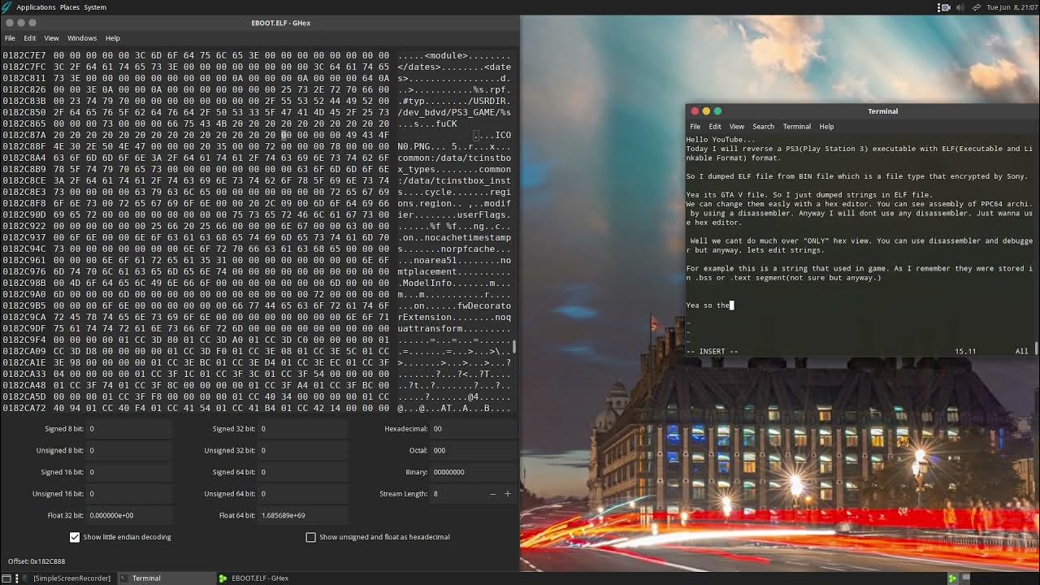Click ASCII text 'mtplacement.........'
Image resolution: width=1040 pixels, height=585 pixels.
pos(454,271)
